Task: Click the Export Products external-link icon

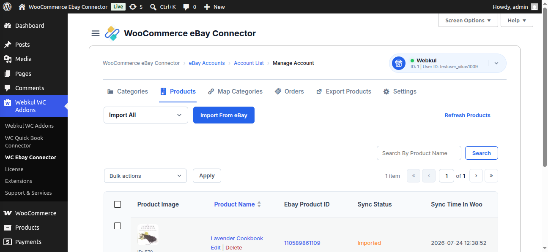Action: pyautogui.click(x=319, y=91)
